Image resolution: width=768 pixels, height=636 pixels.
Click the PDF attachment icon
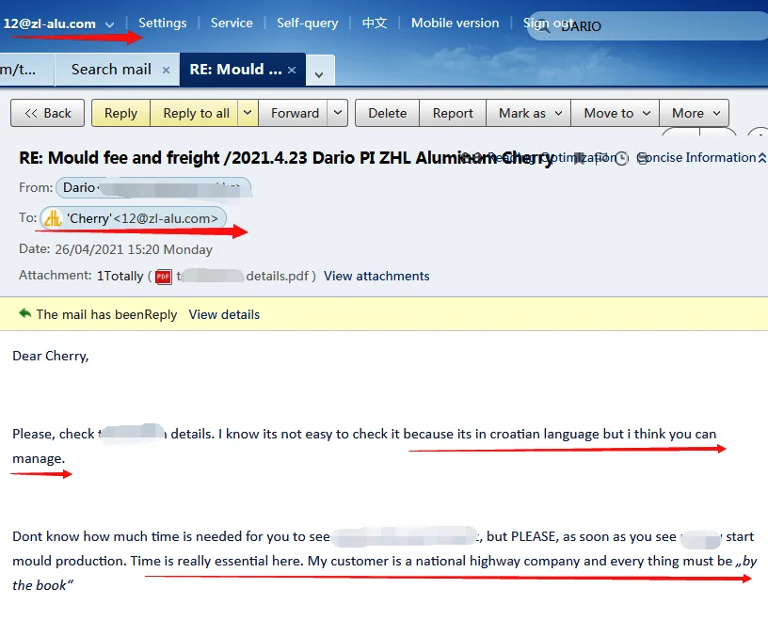[164, 277]
